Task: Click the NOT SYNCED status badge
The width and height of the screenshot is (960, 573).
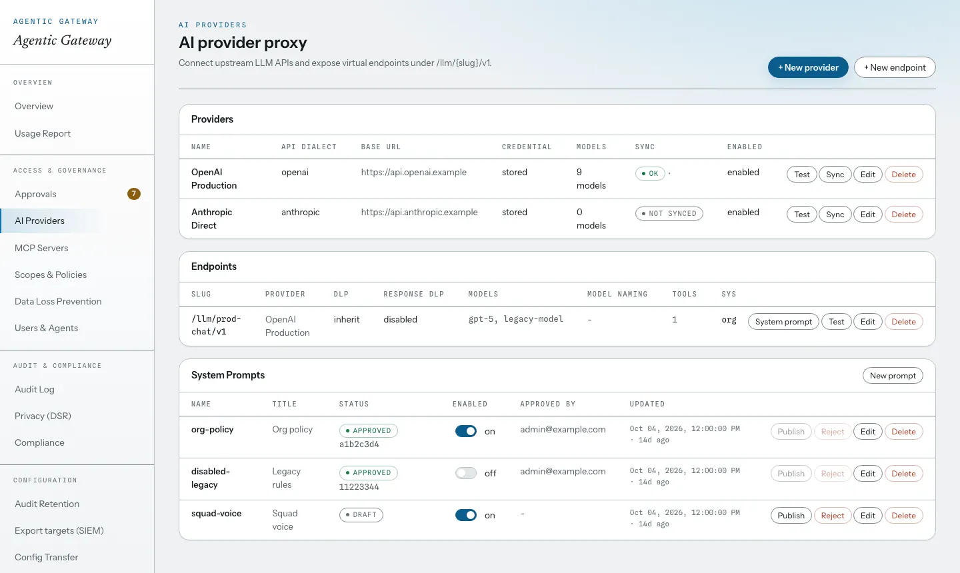Action: [669, 214]
